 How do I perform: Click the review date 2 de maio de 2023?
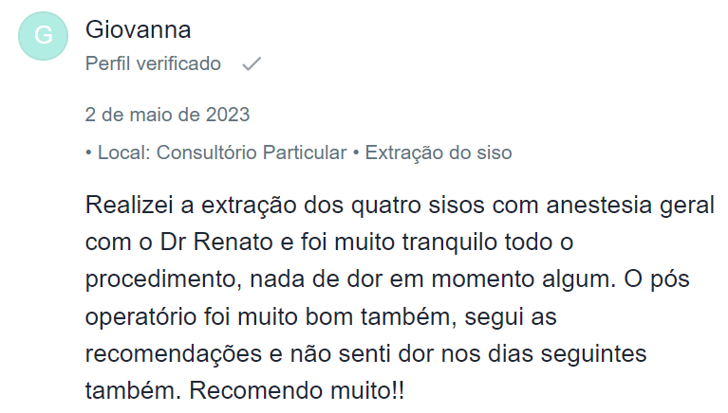point(167,116)
